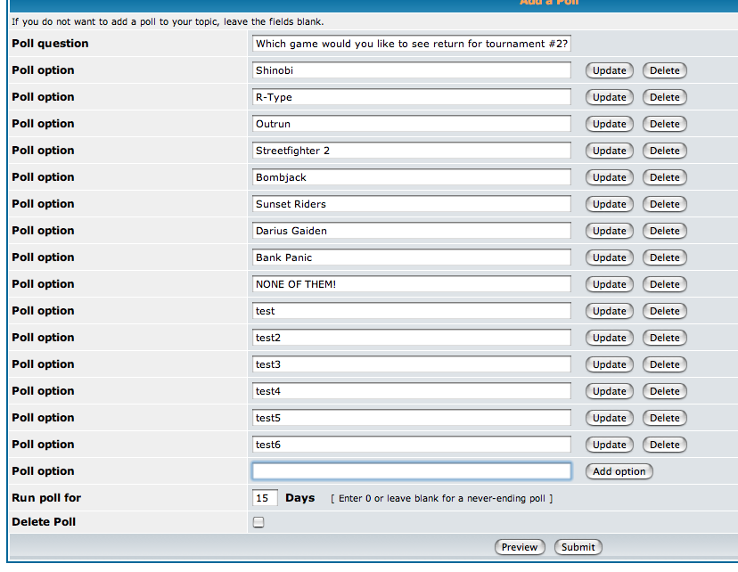
Task: Update the test4 poll option
Action: click(x=609, y=391)
